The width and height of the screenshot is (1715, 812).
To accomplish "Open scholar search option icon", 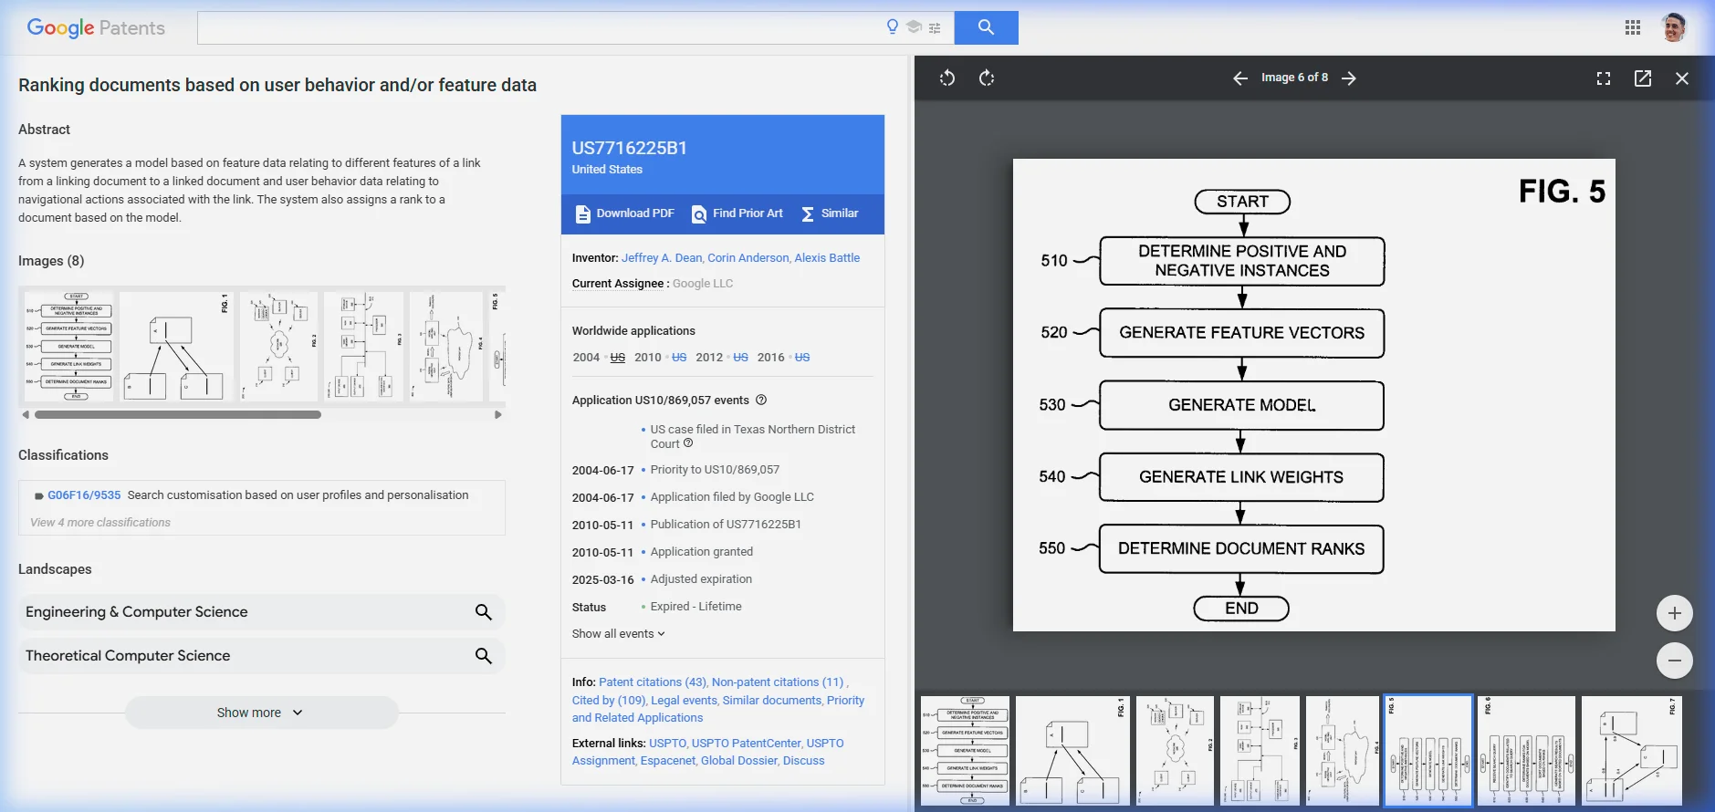I will (x=914, y=26).
